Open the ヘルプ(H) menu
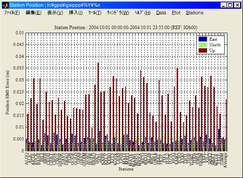This screenshot has height=178, width=243. click(143, 13)
